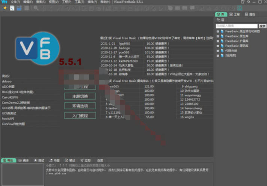Switch to the 笔记 bottom tab
The width and height of the screenshot is (267, 186).
(x=70, y=160)
